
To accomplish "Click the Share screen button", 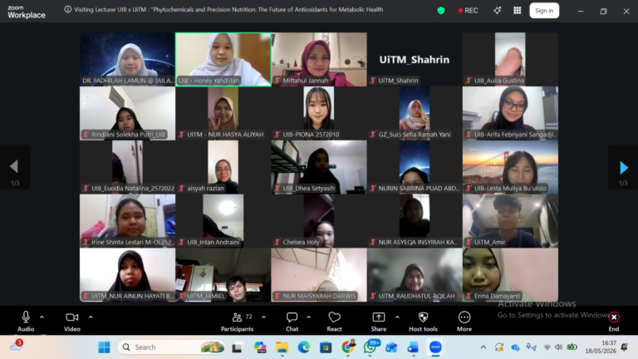I will click(x=379, y=321).
